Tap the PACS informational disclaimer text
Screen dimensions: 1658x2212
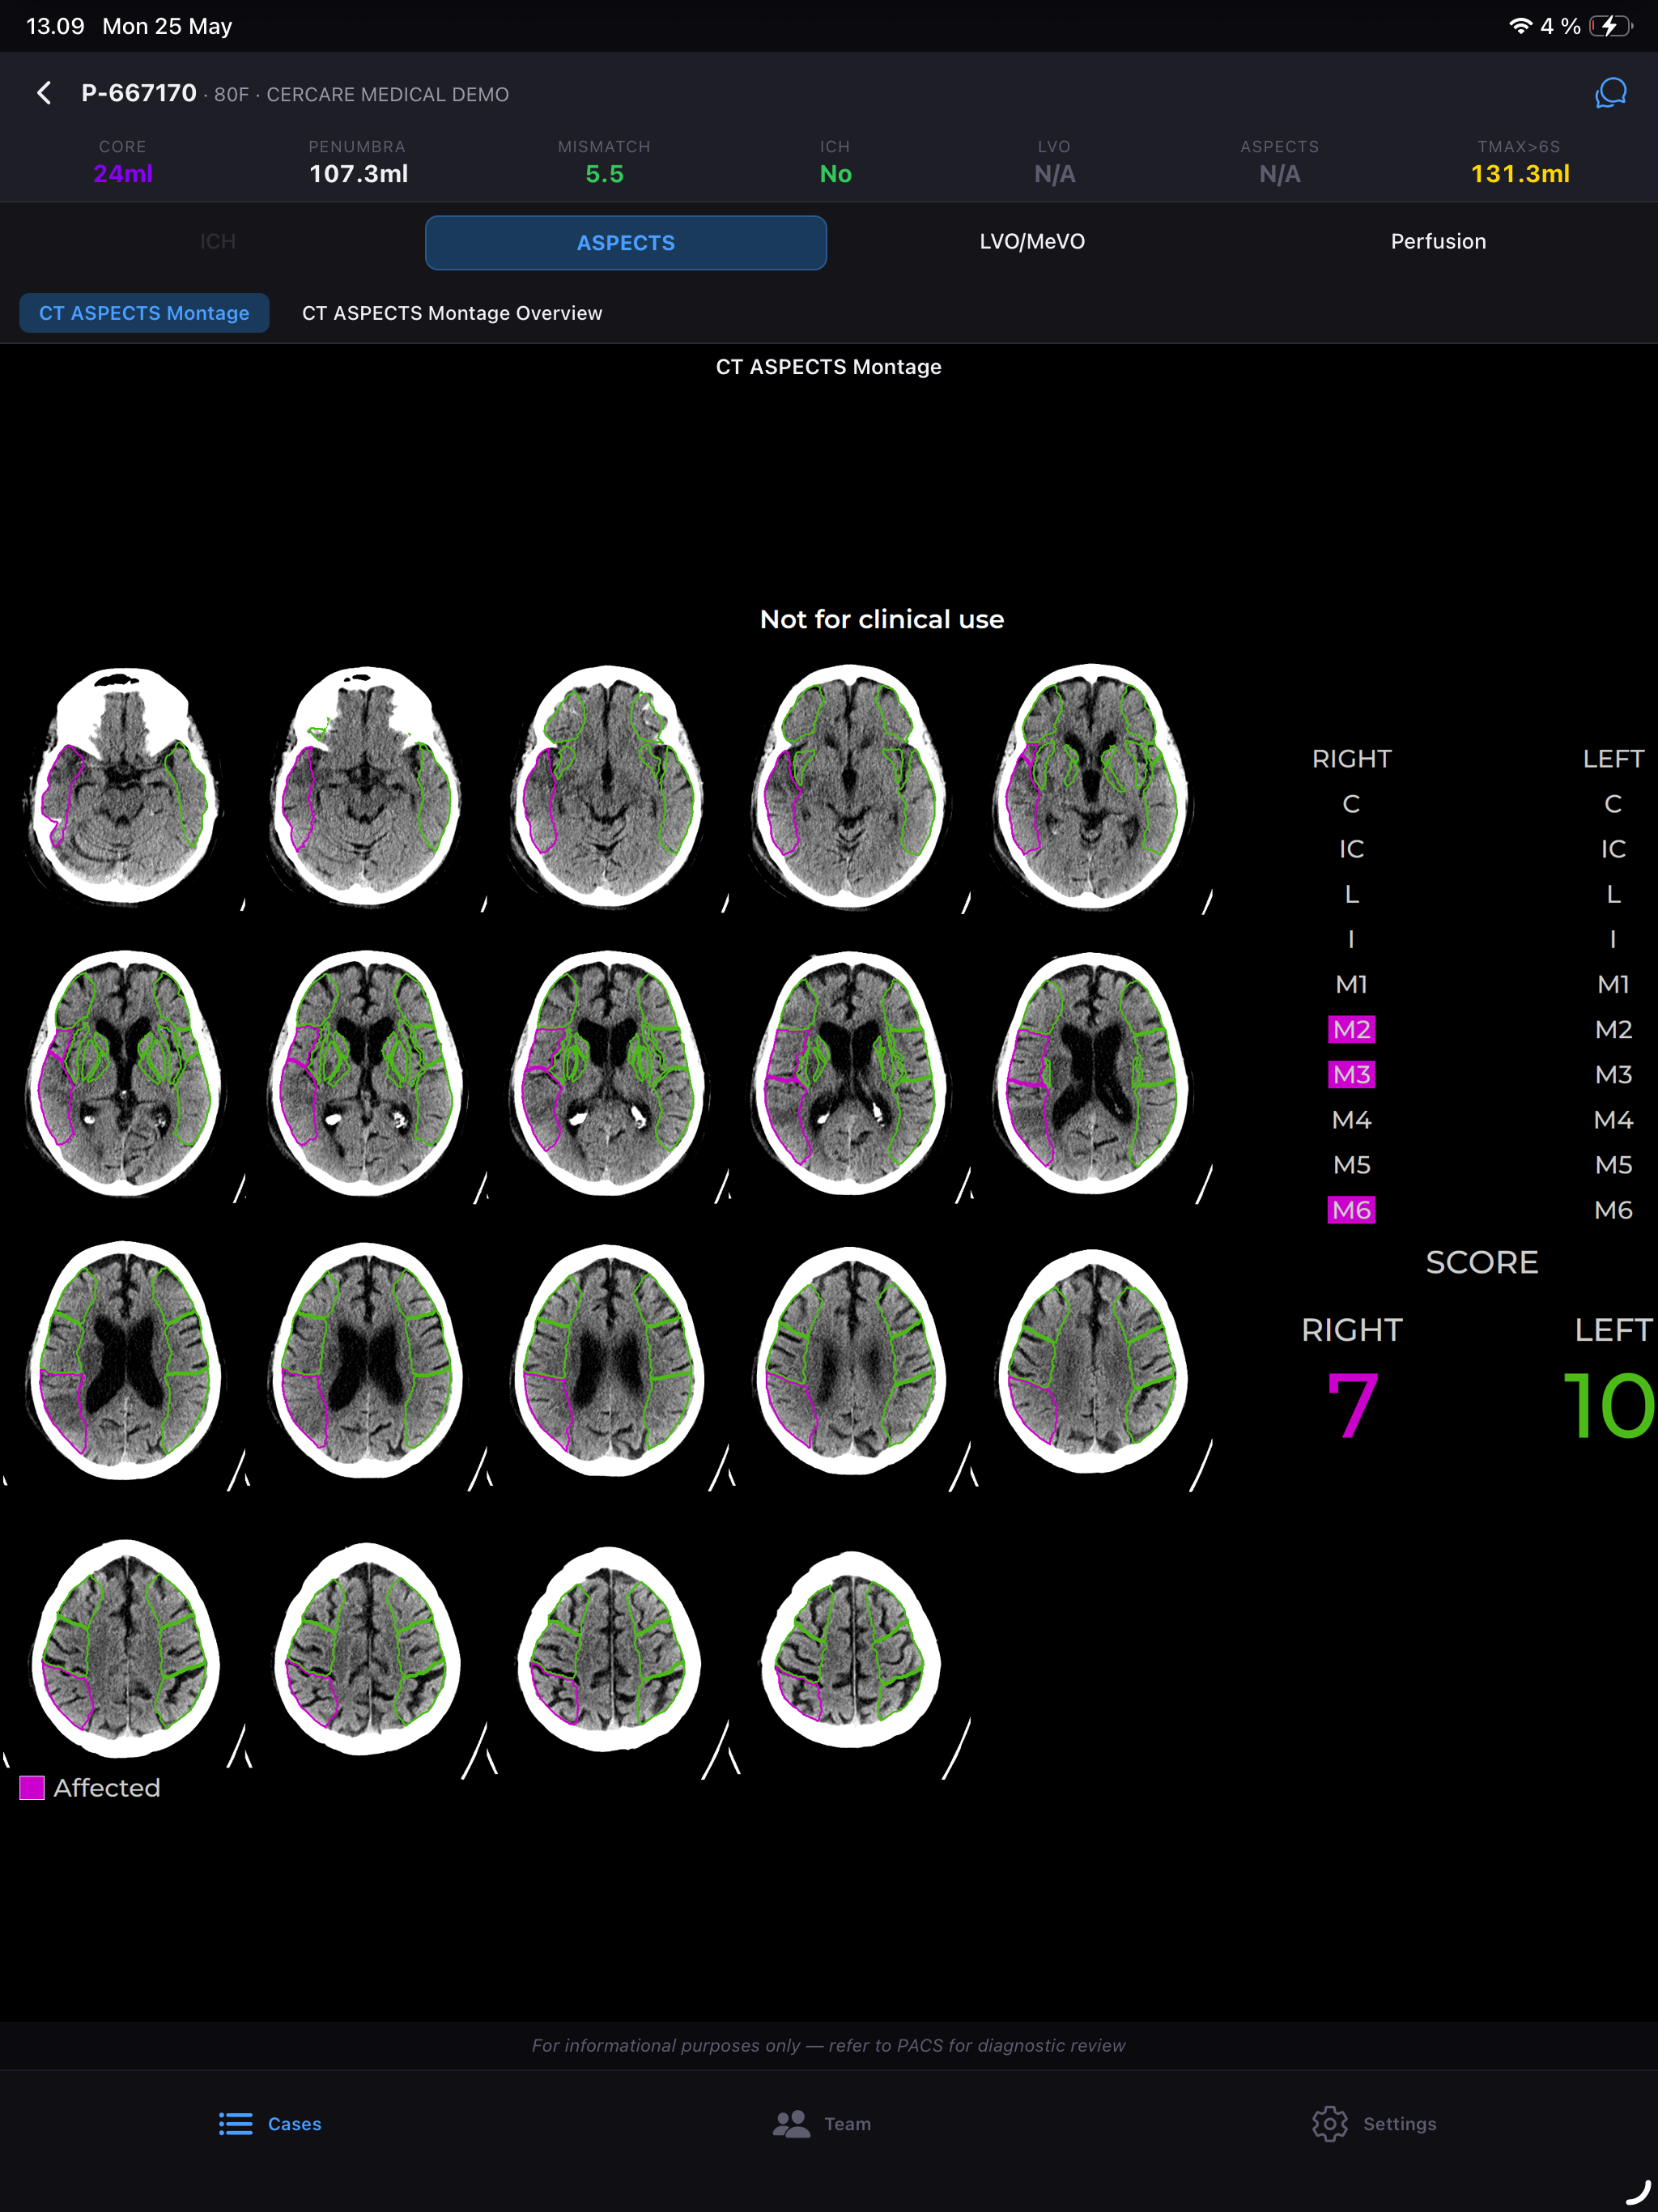[x=828, y=2045]
